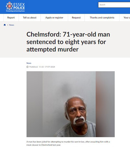Image resolution: width=130 pixels, height=147 pixels.
Task: Click the Chelmsford attempted murder headline
Action: pos(68,42)
